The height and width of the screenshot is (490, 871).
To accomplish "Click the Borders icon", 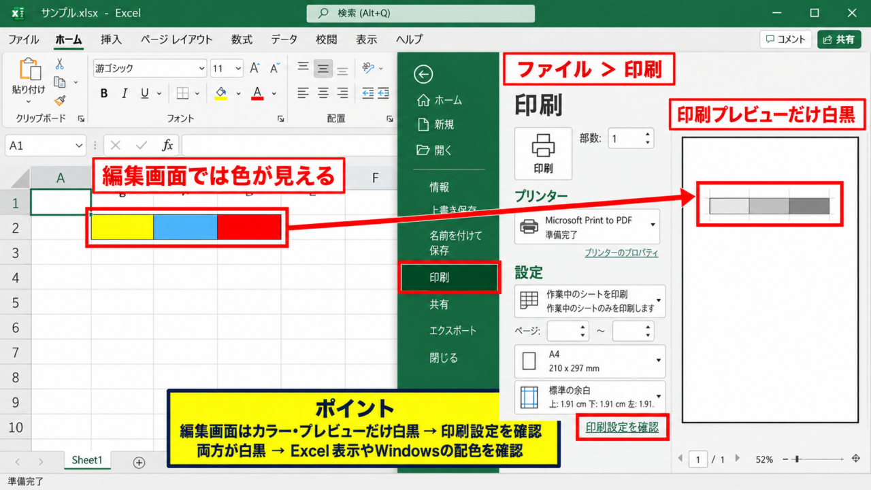I will click(182, 93).
